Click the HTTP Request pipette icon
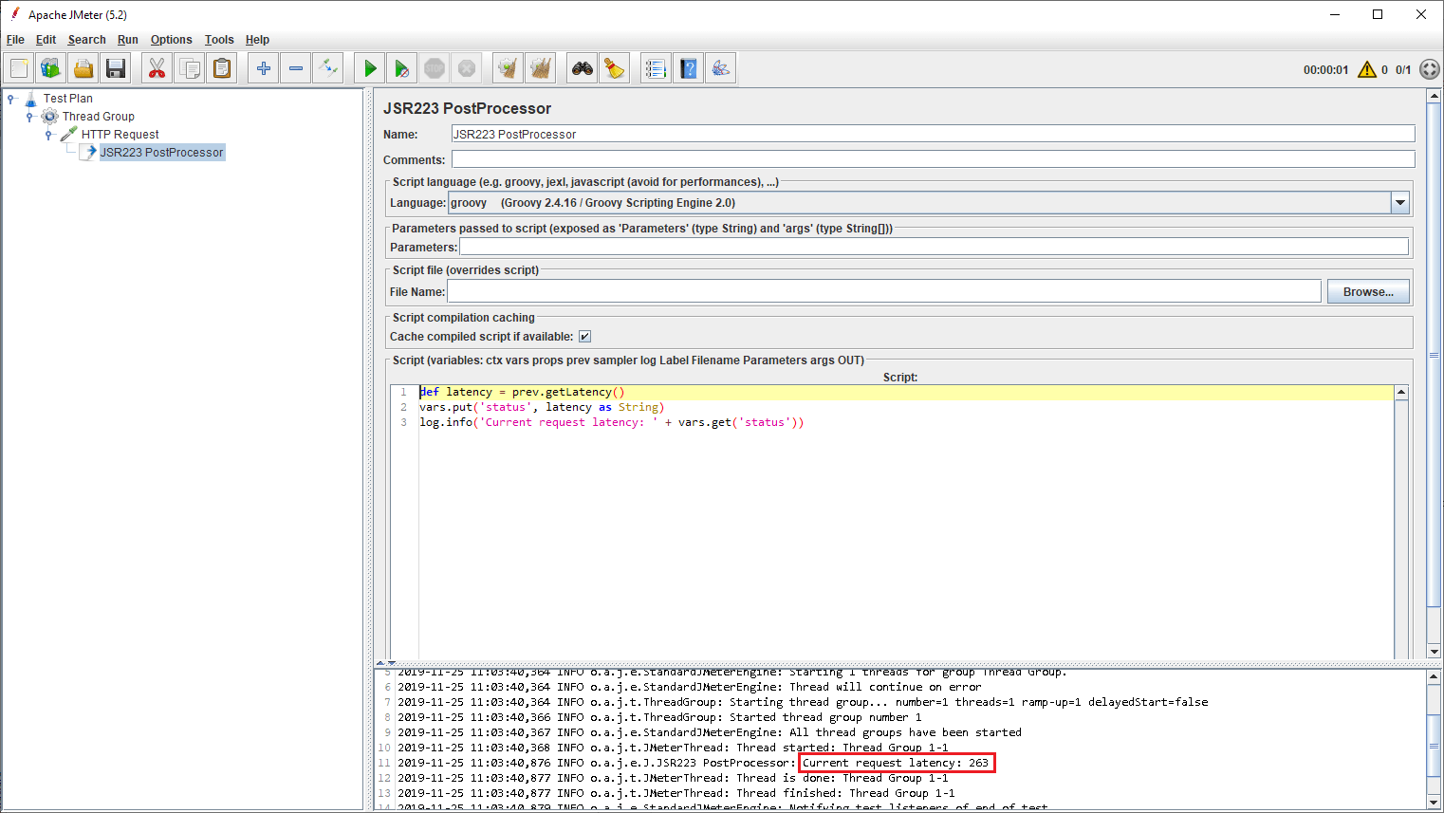This screenshot has height=813, width=1444. [x=68, y=135]
